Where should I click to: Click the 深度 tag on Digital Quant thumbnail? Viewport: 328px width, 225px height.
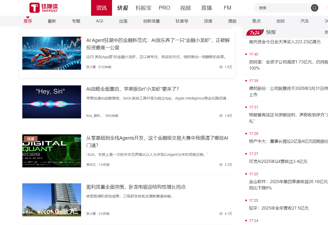coord(31,139)
